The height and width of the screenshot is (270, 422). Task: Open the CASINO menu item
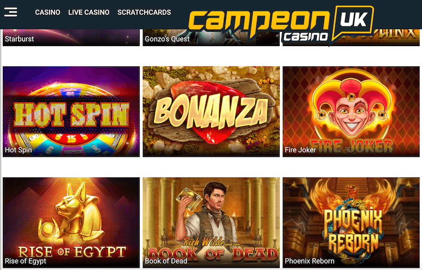48,12
